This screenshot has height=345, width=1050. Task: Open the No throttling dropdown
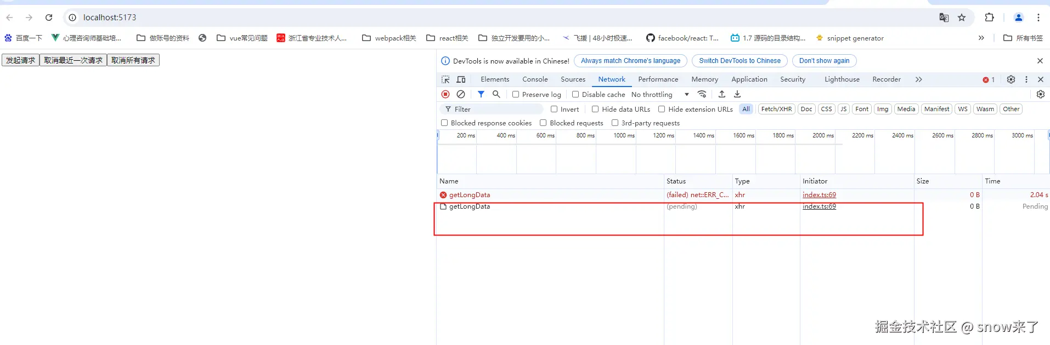click(660, 94)
